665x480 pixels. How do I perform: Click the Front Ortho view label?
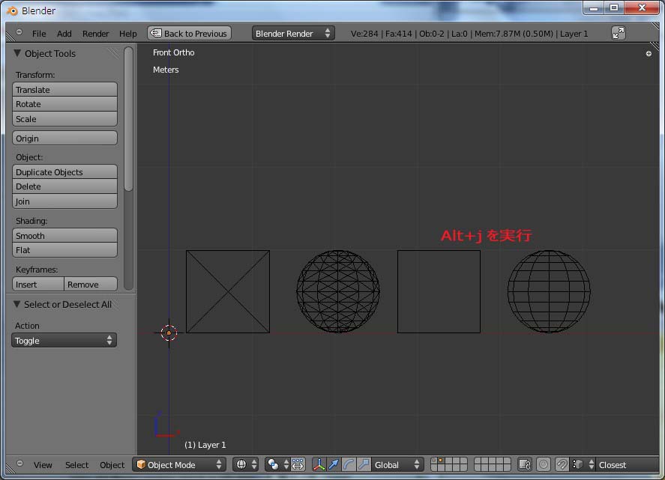click(173, 52)
